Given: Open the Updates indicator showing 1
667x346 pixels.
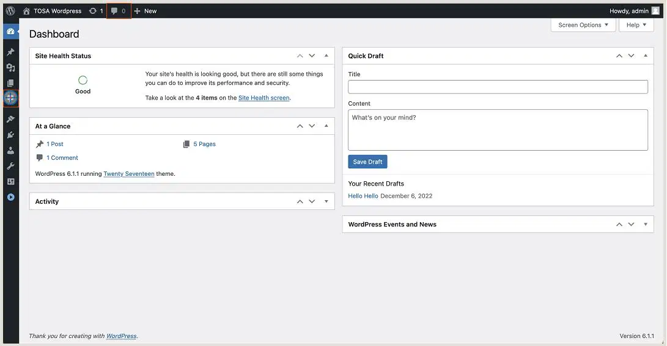Looking at the screenshot, I should point(96,11).
